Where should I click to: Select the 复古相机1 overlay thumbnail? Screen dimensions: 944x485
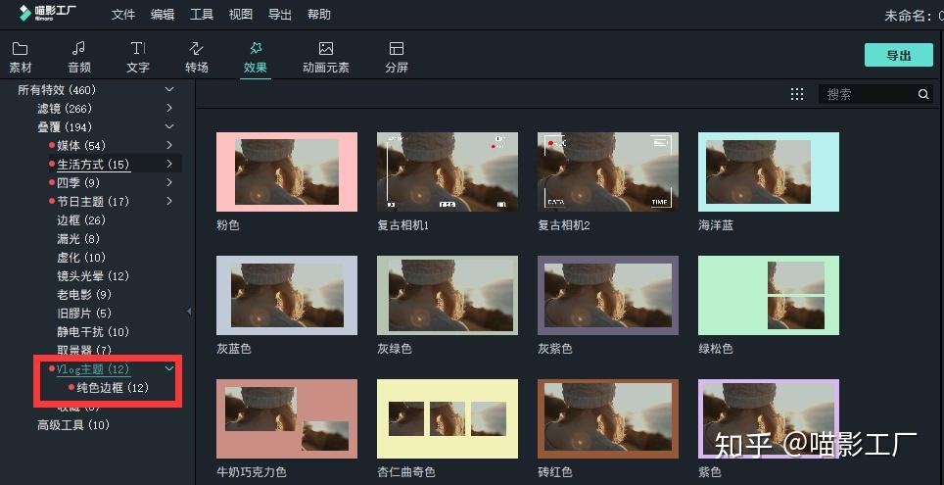tap(448, 171)
